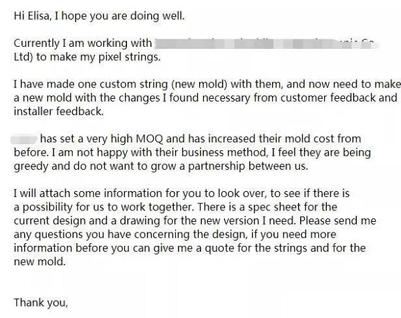The height and width of the screenshot is (318, 401).
Task: Click the word 'partnership'
Action: point(217,166)
